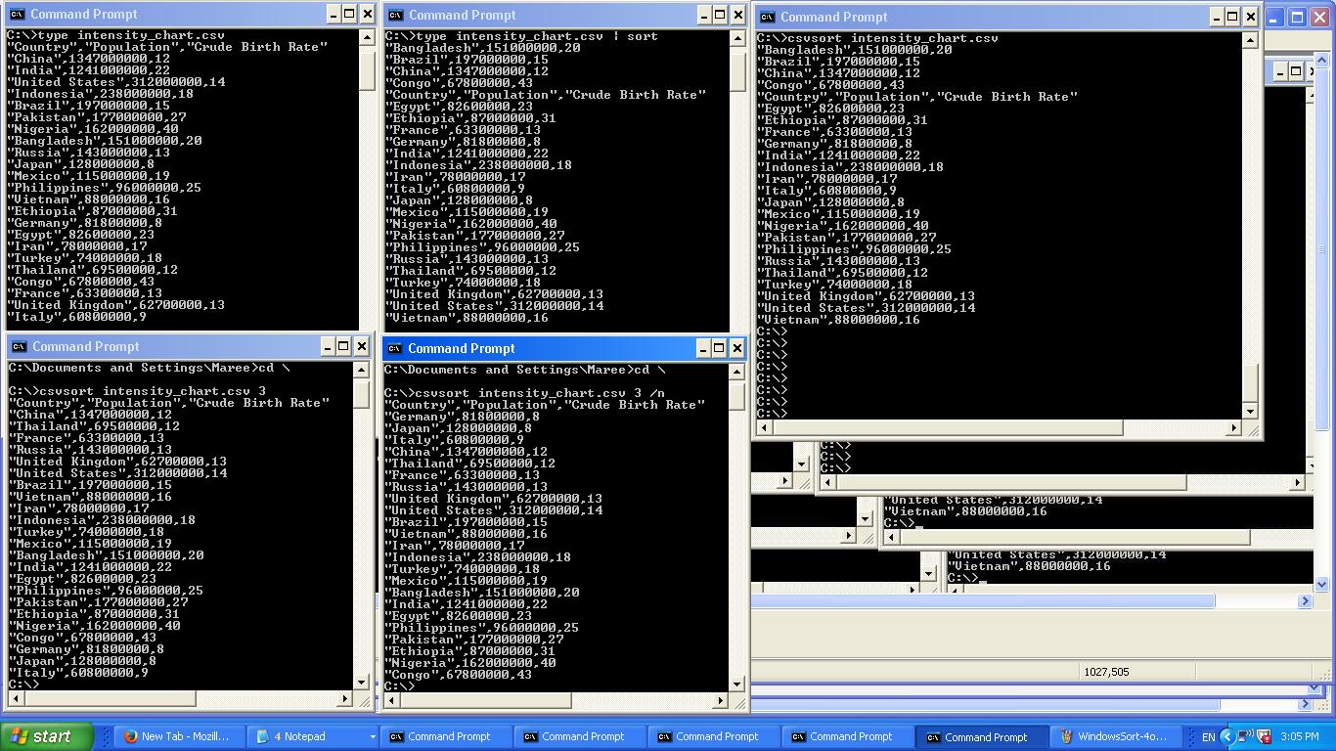This screenshot has height=751, width=1336.
Task: Click the Command Prompt icon of the 'type intensity_chart.csv' window
Action: pos(17,14)
